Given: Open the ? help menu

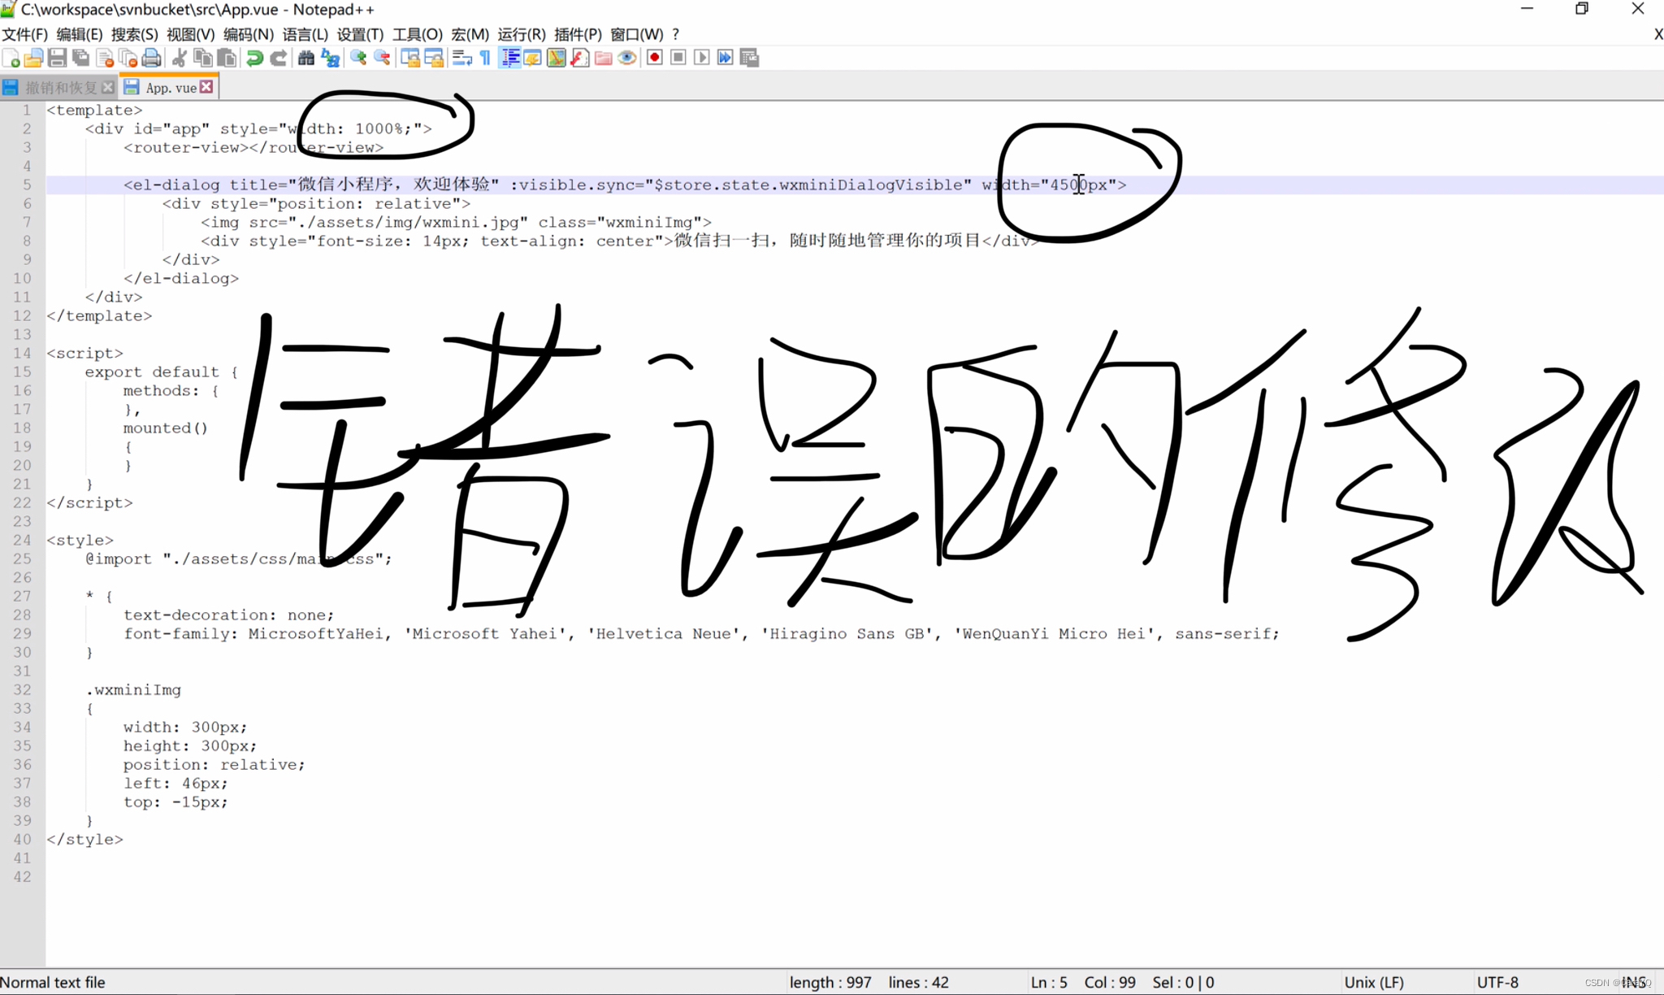Looking at the screenshot, I should [676, 34].
